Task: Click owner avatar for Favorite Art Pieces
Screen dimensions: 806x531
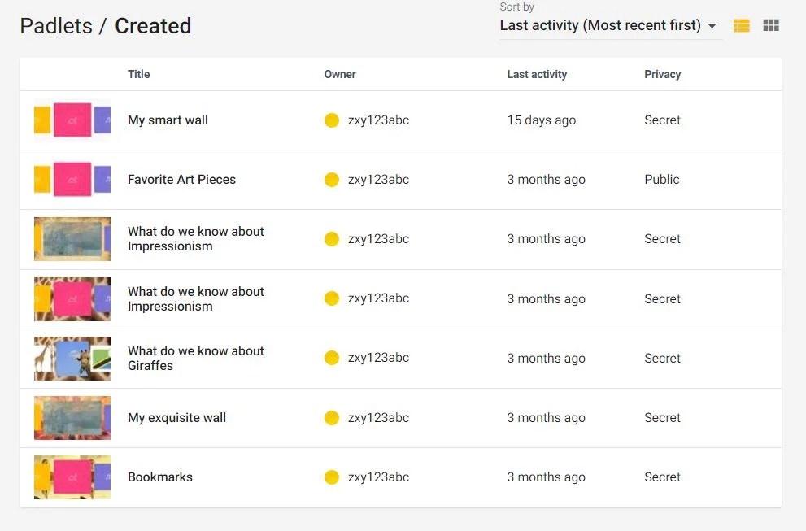Action: [332, 180]
